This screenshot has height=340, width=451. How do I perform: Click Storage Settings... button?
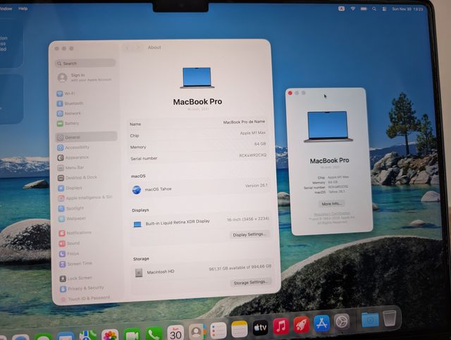coord(251,282)
